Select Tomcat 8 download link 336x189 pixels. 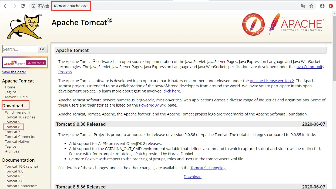(13, 127)
